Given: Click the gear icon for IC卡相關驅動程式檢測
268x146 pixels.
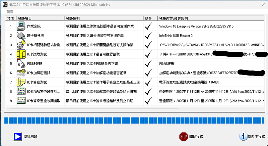Looking at the screenshot, I should pyautogui.click(x=21, y=45).
